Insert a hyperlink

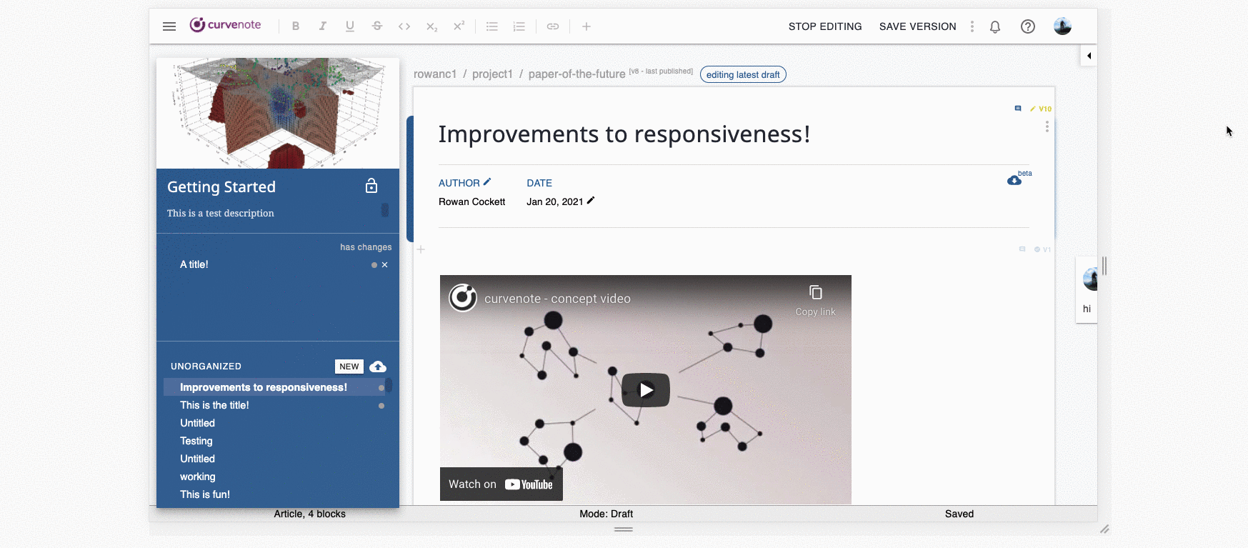click(x=553, y=26)
